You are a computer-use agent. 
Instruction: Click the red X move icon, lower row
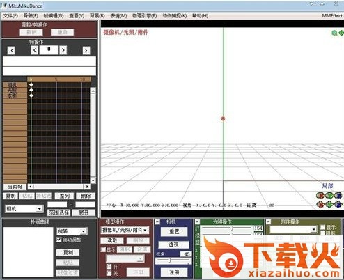click(320, 204)
